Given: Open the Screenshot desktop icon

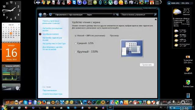Looking at the screenshot, I should tap(188, 59).
